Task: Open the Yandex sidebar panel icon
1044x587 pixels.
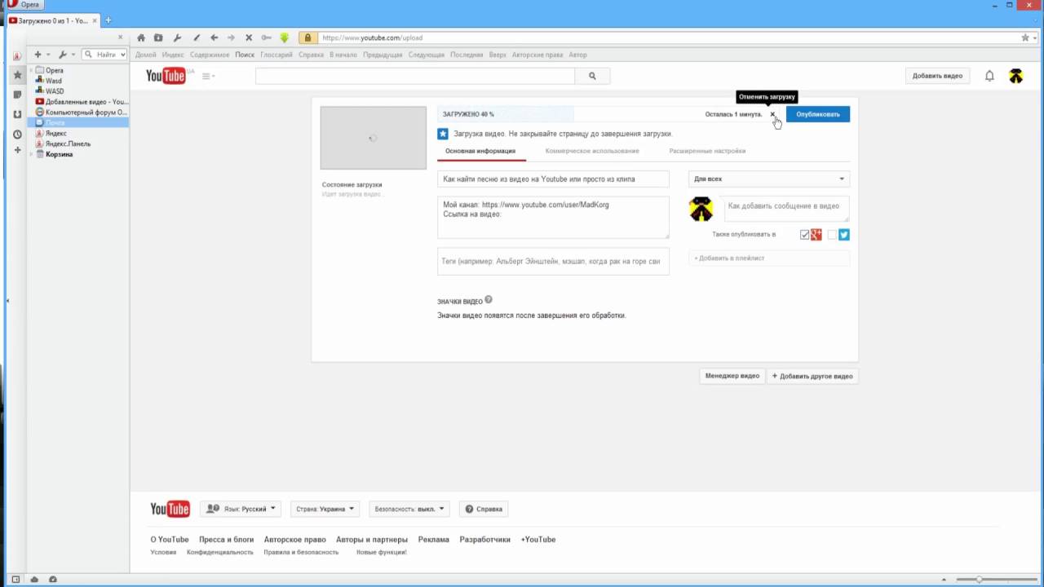Action: pyautogui.click(x=17, y=56)
